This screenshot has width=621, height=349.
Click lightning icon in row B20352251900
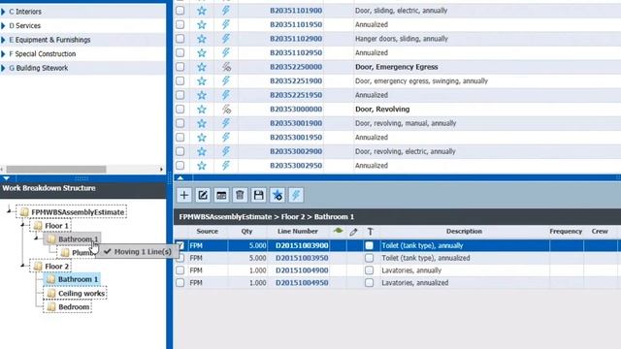(226, 80)
